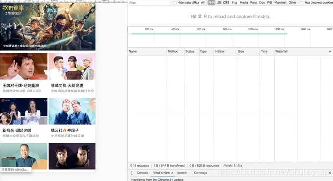333x181 pixels.
Task: Switch to the Search drawer tab
Action: pyautogui.click(x=182, y=173)
